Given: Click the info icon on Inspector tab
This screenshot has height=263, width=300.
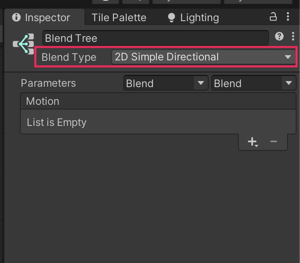Looking at the screenshot, I should [16, 18].
